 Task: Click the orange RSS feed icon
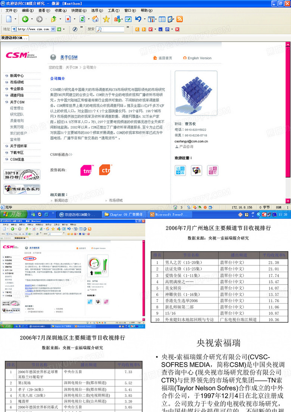[179, 19]
